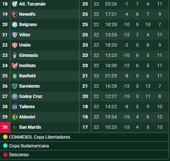
Task: Open the Godoy Cruz team page
Action: pos(31,96)
